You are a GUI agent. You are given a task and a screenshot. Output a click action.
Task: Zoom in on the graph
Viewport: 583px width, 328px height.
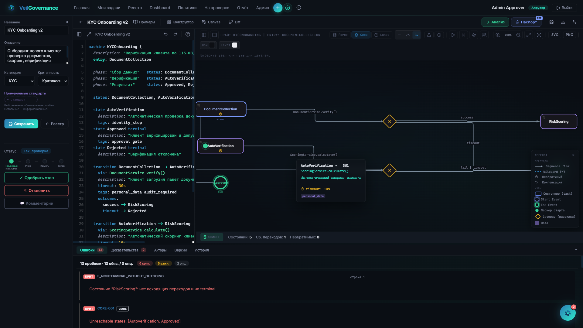point(498,35)
